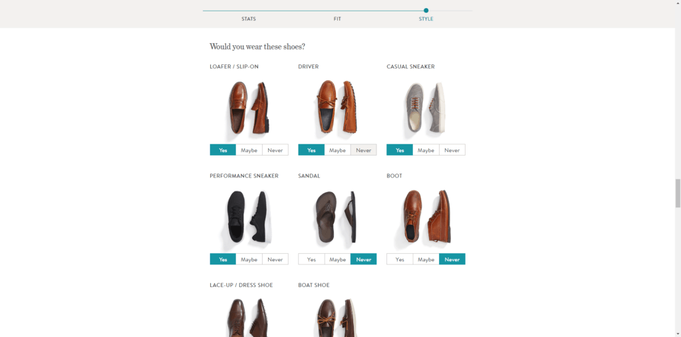Select Yes for Sandal
The image size is (681, 337).
coord(311,259)
